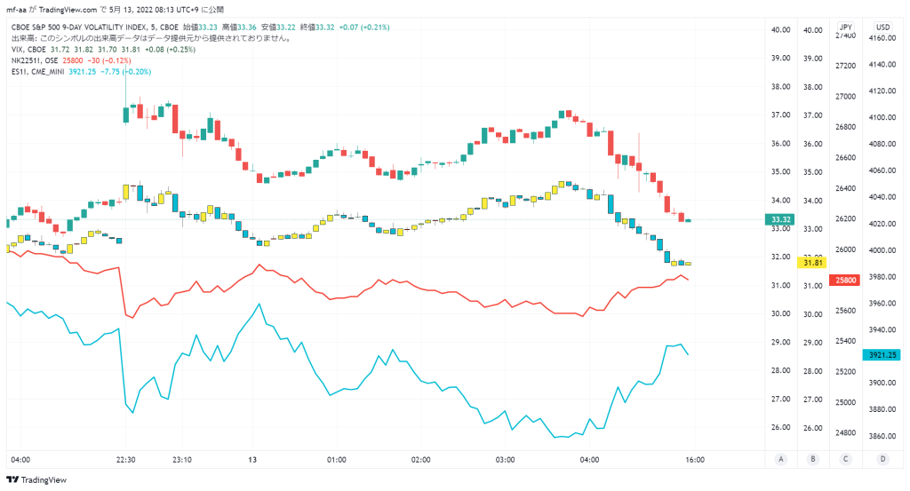The image size is (910, 491).
Task: Click the TradingView logo at bottom left
Action: tap(36, 480)
